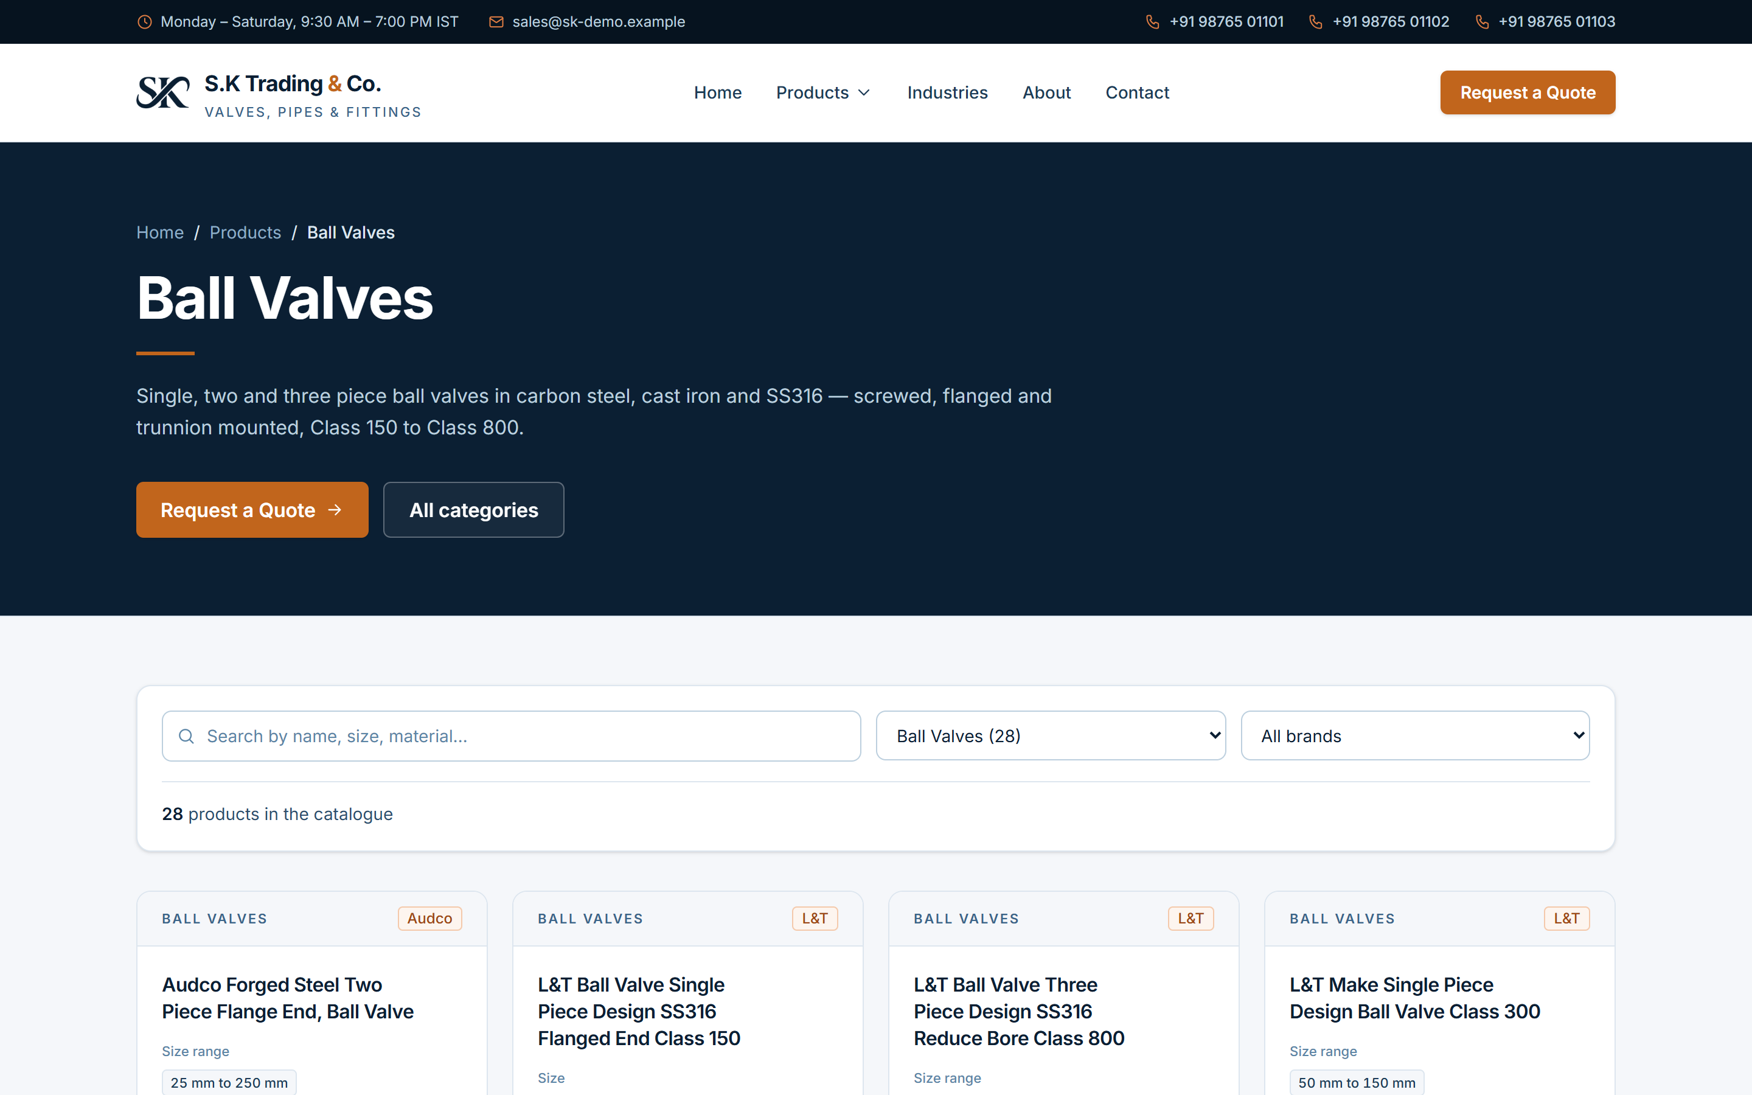
Task: Click the Products breadcrumb link
Action: pos(245,232)
